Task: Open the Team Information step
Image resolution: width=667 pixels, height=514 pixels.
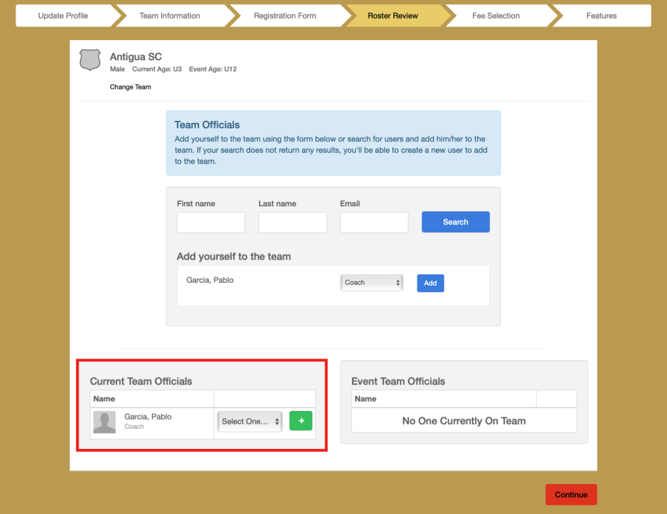Action: tap(170, 16)
